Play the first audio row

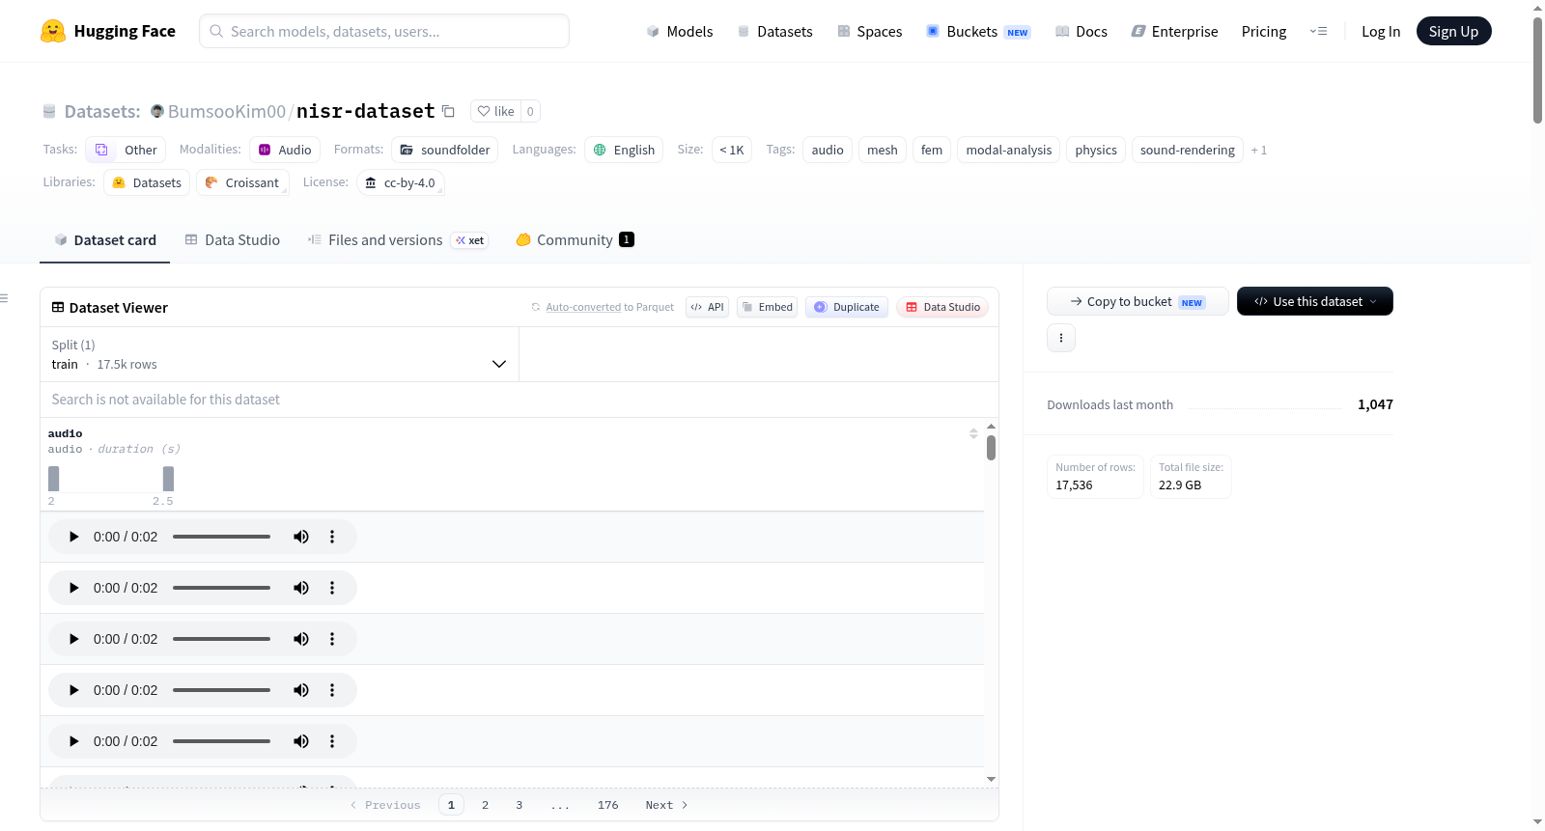point(73,537)
